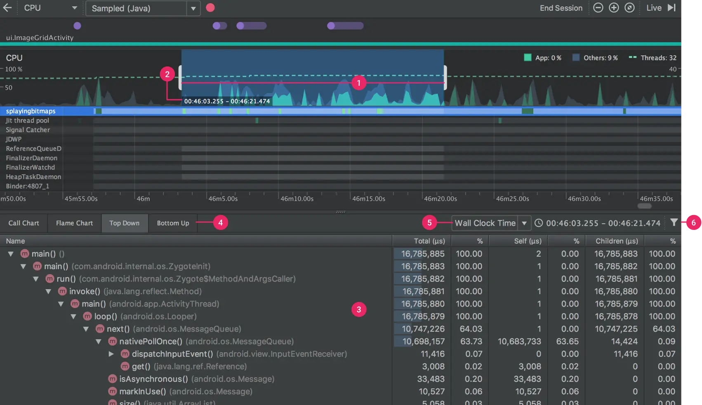
Task: Click the method icon beside next()
Action: click(x=100, y=329)
